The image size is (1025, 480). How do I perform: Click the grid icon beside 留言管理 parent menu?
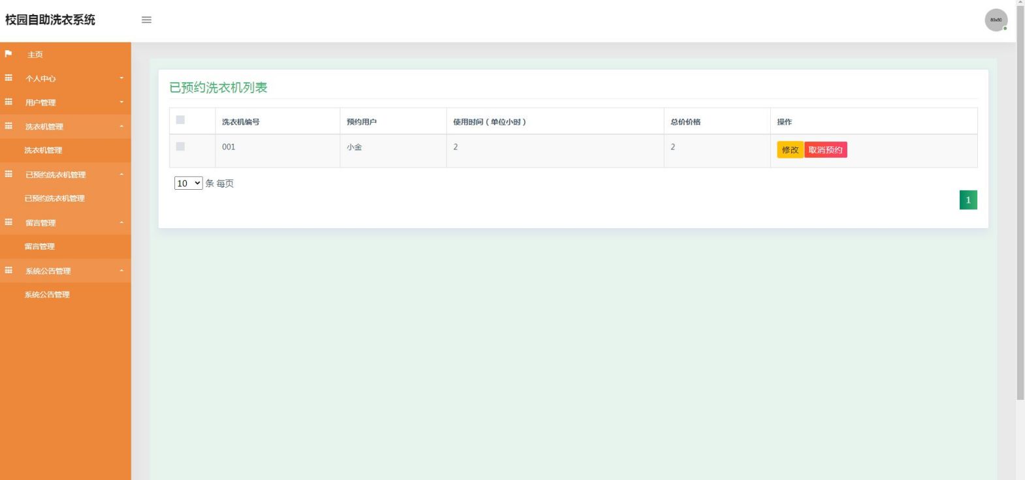[x=8, y=222]
